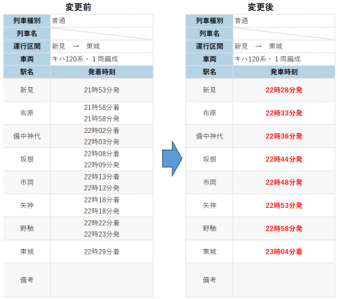Click the red 23時04分着 arrival time

pyautogui.click(x=284, y=252)
